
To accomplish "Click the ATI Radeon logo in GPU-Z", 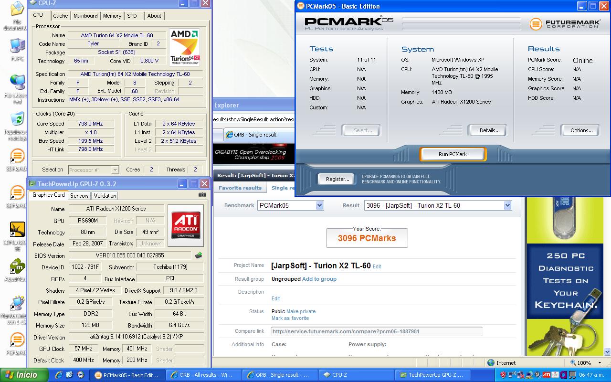I will tap(186, 226).
